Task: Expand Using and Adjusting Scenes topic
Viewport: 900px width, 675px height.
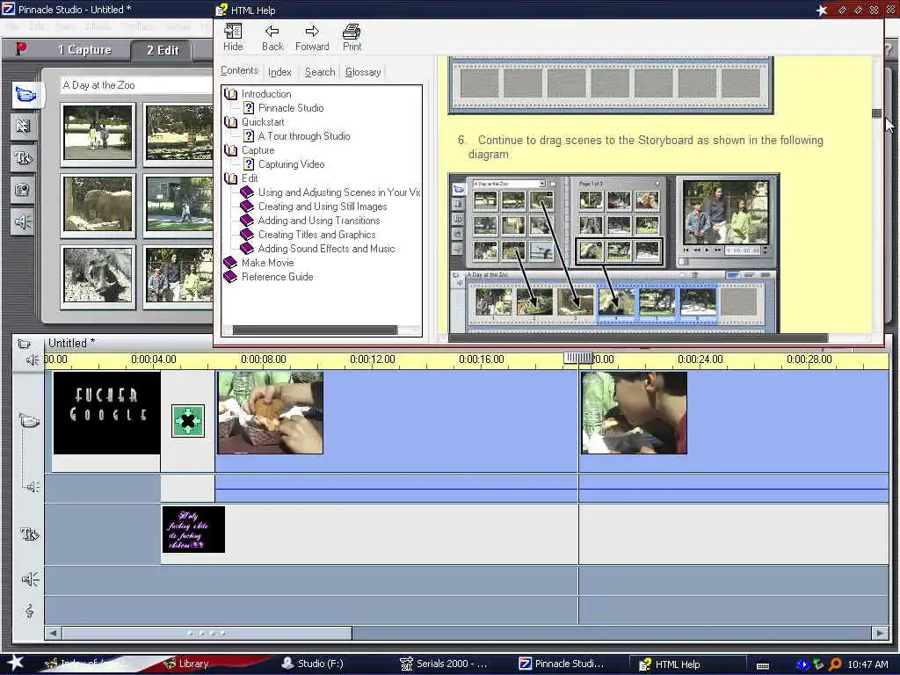Action: click(339, 192)
